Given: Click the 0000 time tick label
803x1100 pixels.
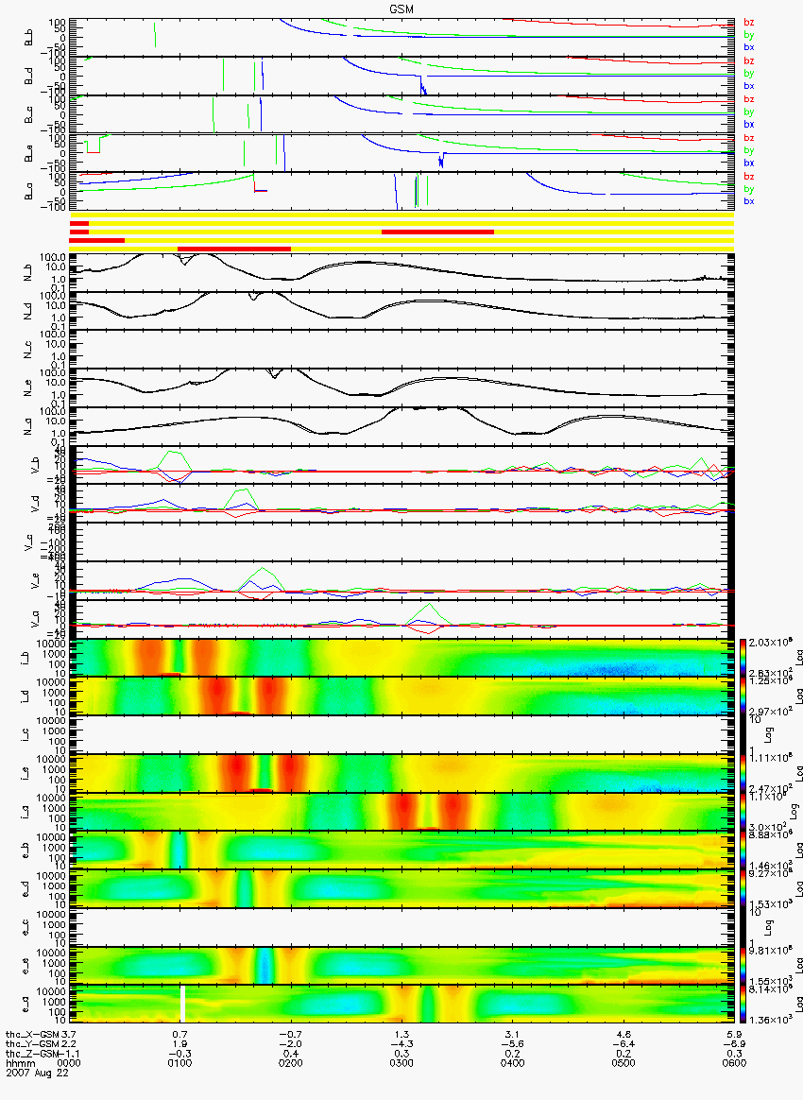Looking at the screenshot, I should click(x=70, y=1062).
